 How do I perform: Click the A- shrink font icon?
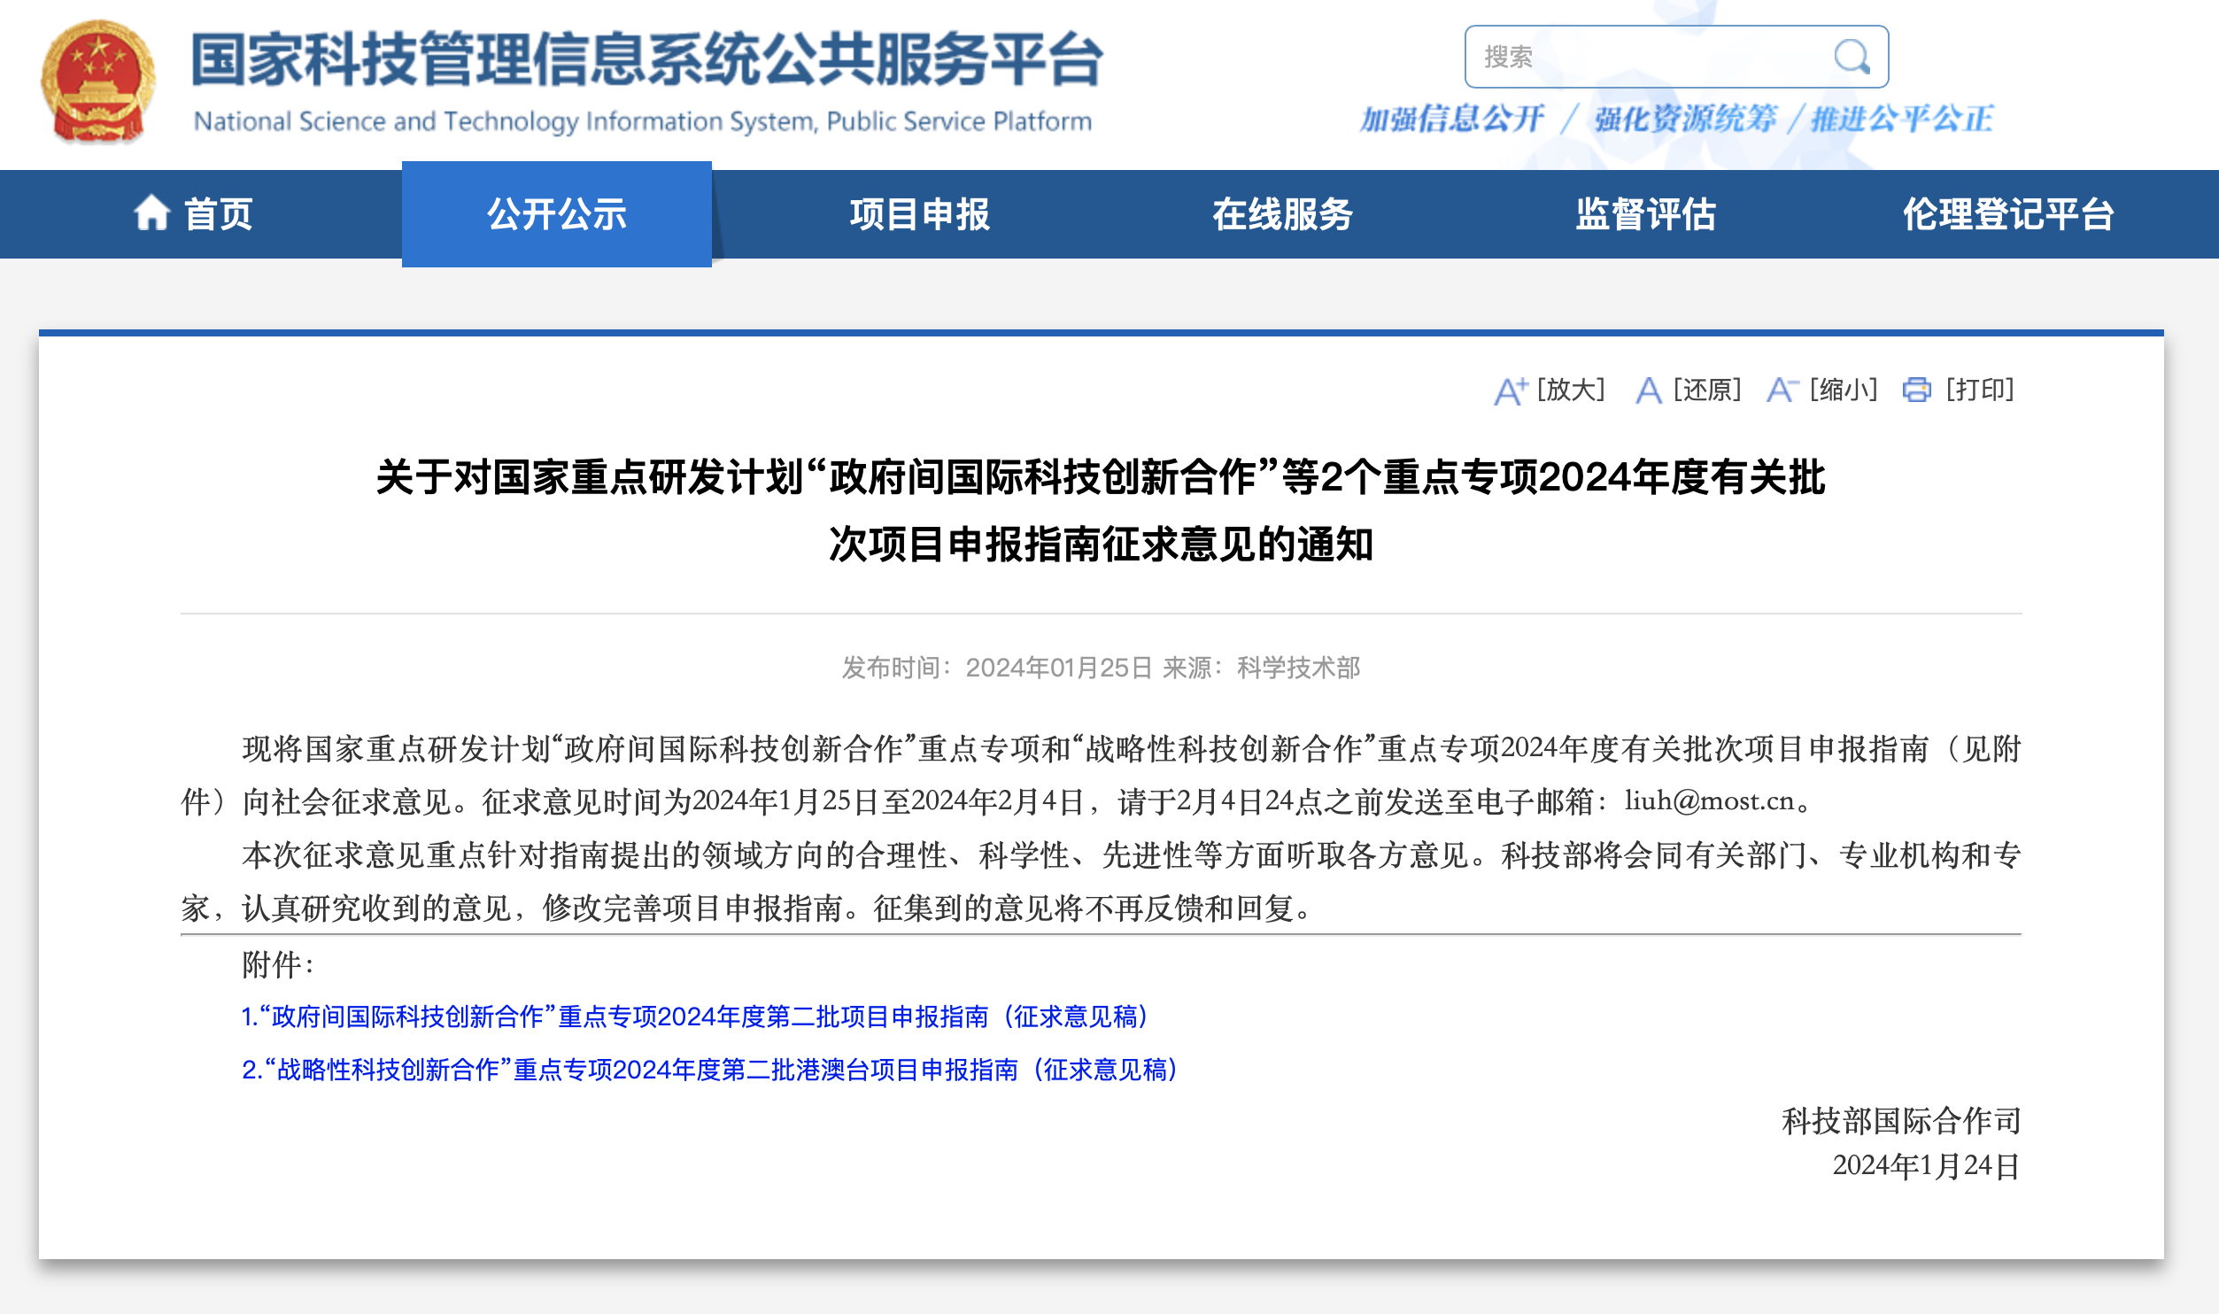click(1782, 390)
